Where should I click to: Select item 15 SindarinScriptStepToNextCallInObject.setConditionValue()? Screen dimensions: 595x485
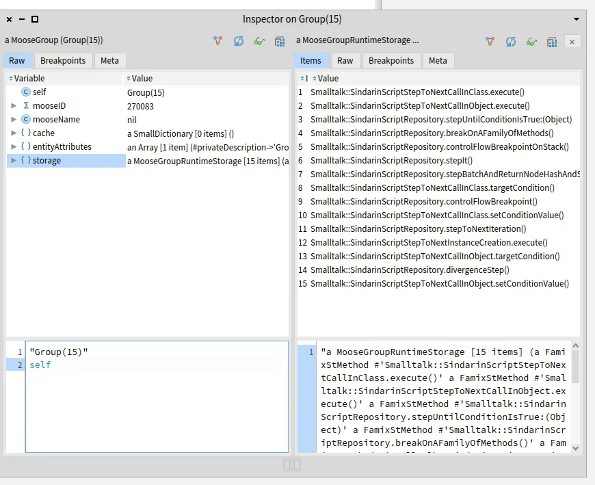(438, 283)
